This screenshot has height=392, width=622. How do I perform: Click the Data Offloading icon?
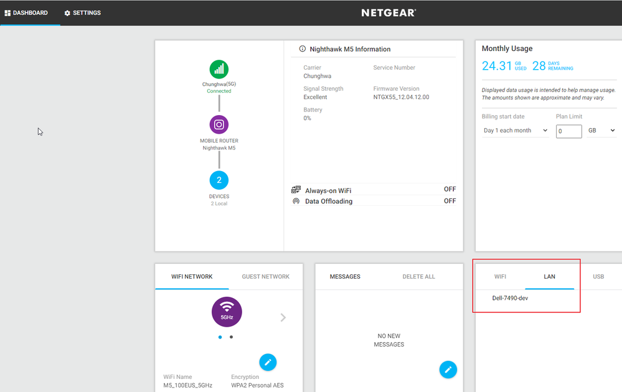pos(296,201)
